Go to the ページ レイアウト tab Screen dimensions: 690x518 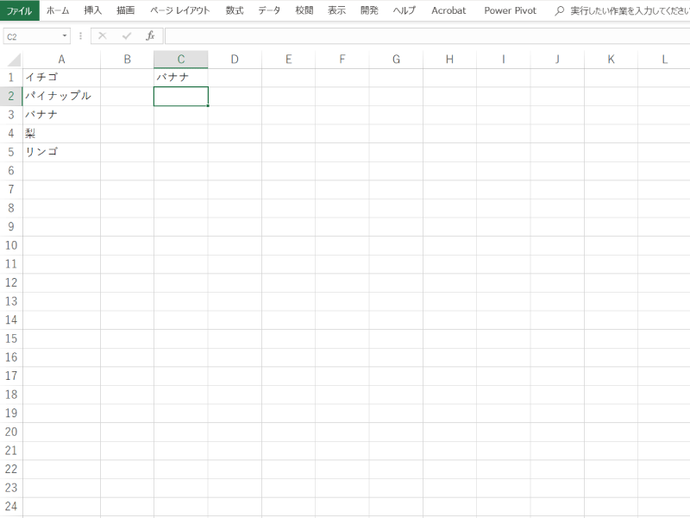[x=179, y=10]
